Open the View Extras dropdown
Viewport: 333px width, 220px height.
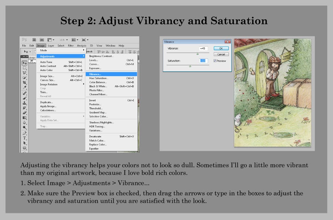tap(51, 40)
